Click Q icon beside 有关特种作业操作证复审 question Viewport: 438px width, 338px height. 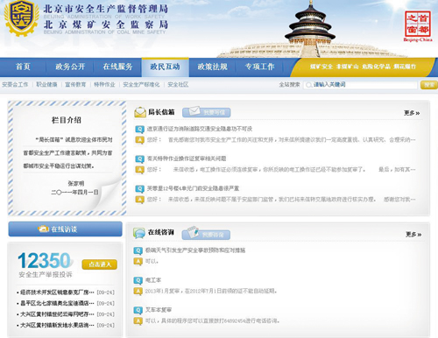coord(139,158)
